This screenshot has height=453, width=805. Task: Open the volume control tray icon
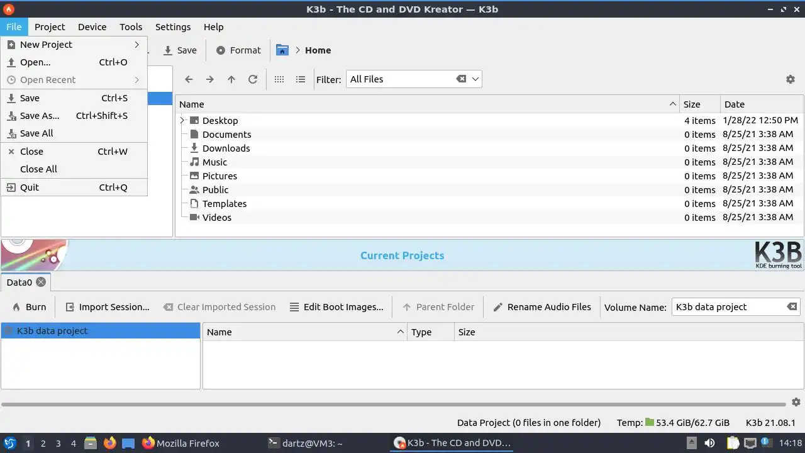pos(709,443)
